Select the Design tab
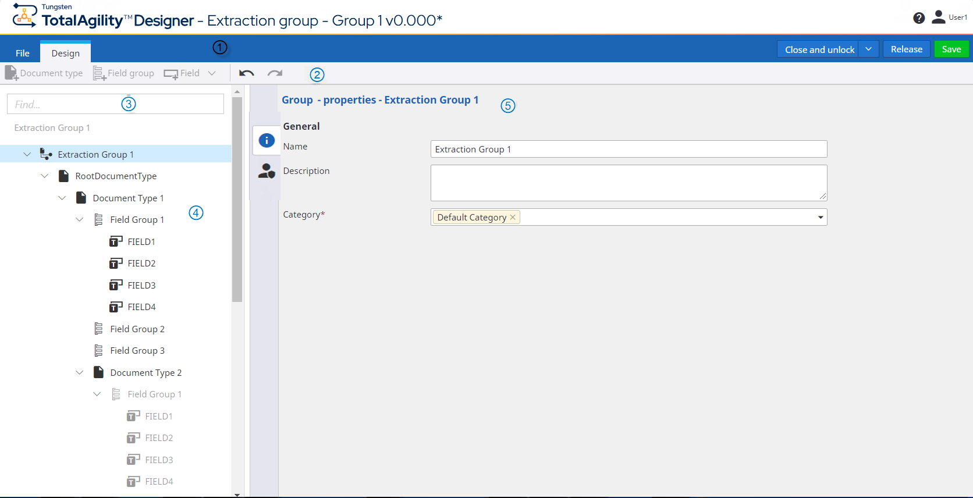 pyautogui.click(x=65, y=53)
